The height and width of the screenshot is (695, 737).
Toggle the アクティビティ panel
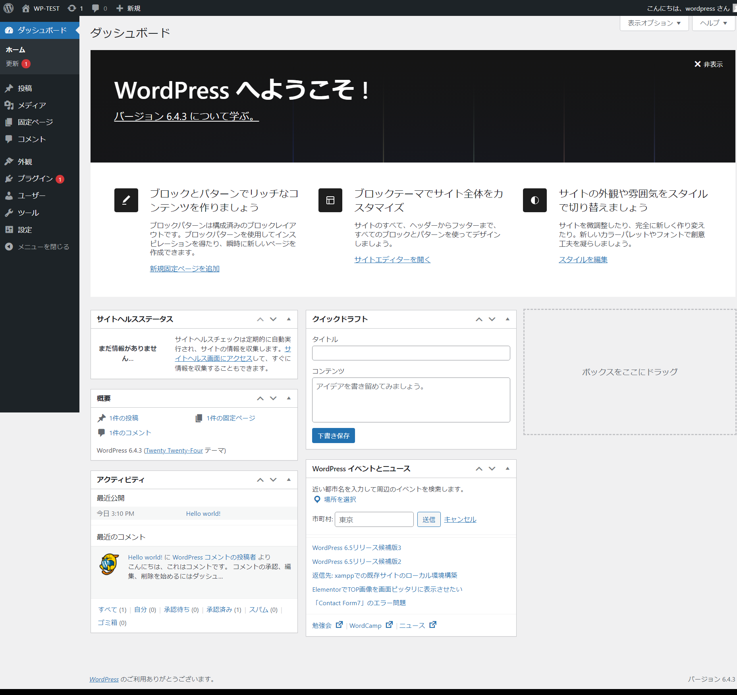pyautogui.click(x=289, y=480)
